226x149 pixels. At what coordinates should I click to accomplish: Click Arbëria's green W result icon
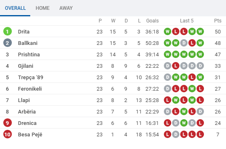(184, 111)
